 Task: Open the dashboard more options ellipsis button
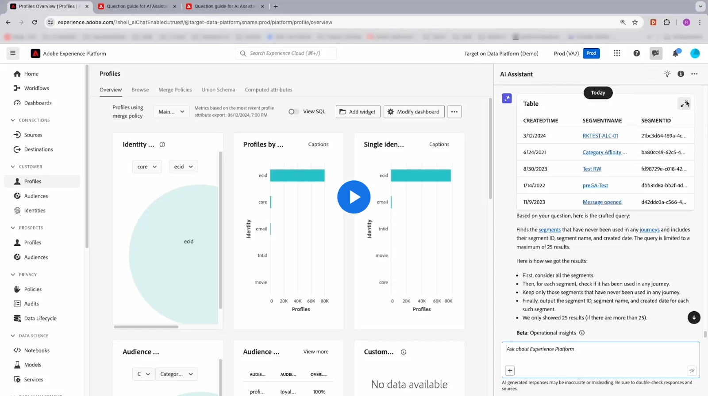(454, 112)
